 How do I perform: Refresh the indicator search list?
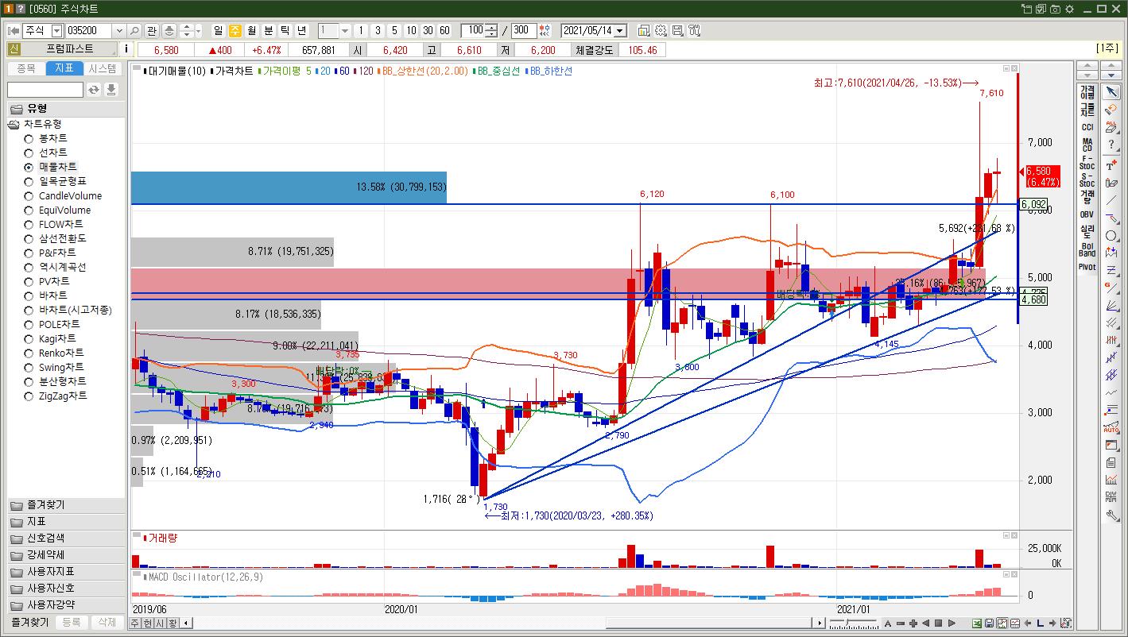click(94, 90)
